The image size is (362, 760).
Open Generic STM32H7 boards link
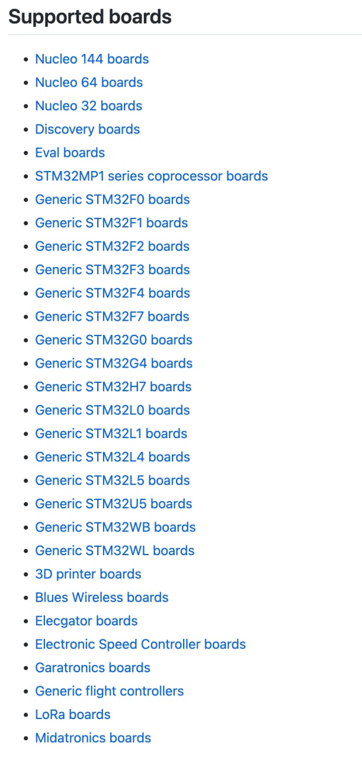pyautogui.click(x=113, y=387)
